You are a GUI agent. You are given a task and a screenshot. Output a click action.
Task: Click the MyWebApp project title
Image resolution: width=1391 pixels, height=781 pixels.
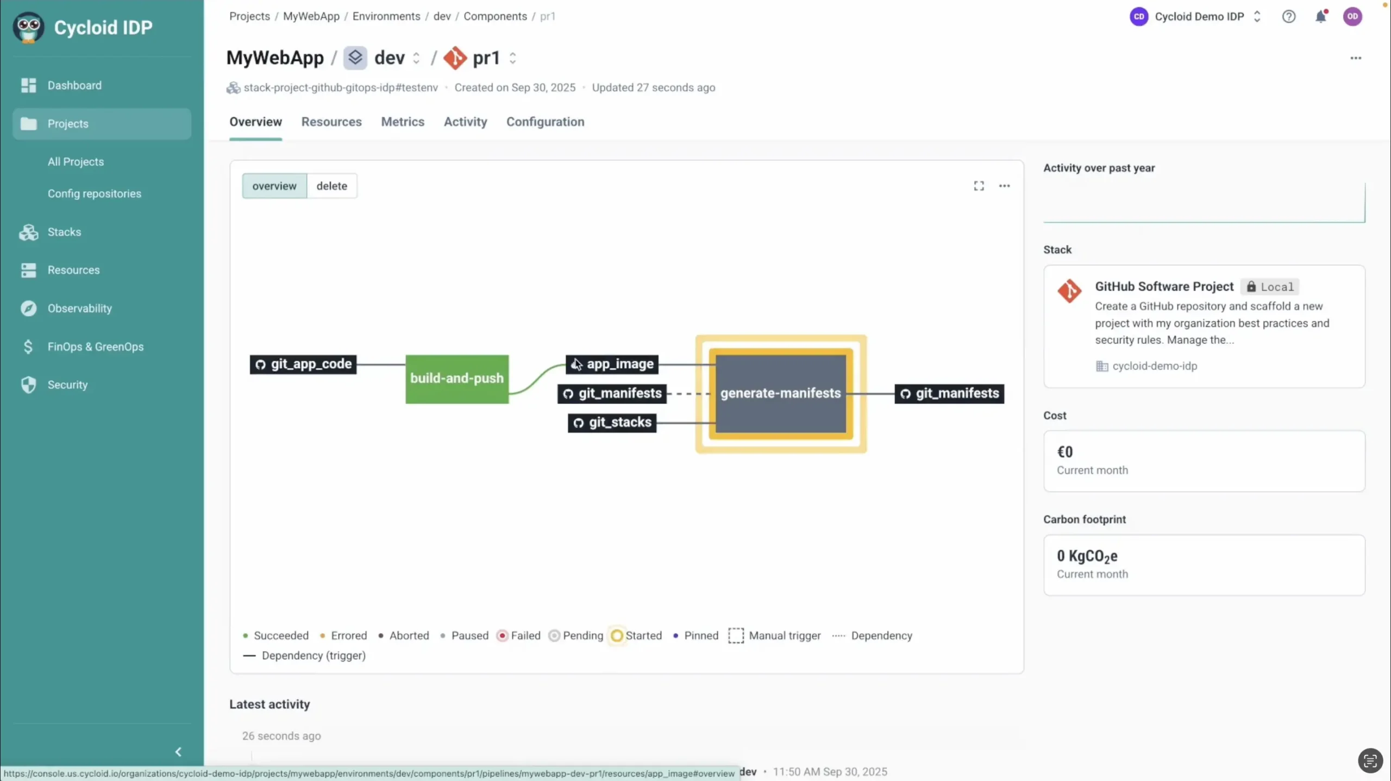click(275, 58)
